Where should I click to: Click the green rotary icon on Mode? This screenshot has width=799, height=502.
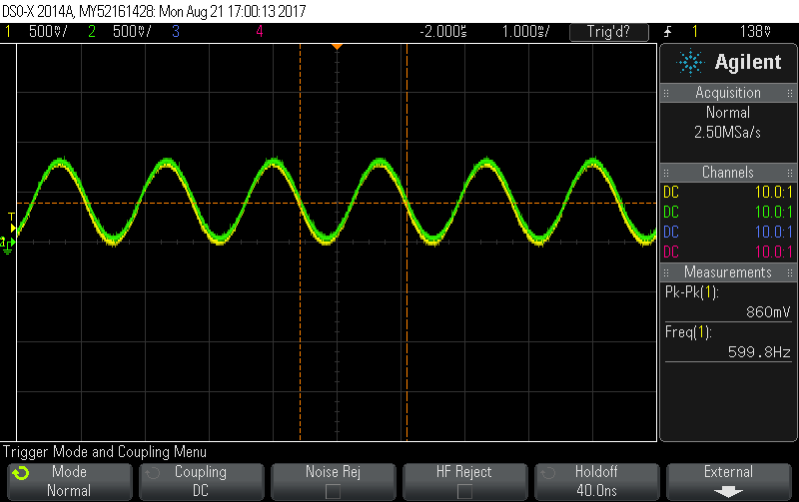click(21, 473)
